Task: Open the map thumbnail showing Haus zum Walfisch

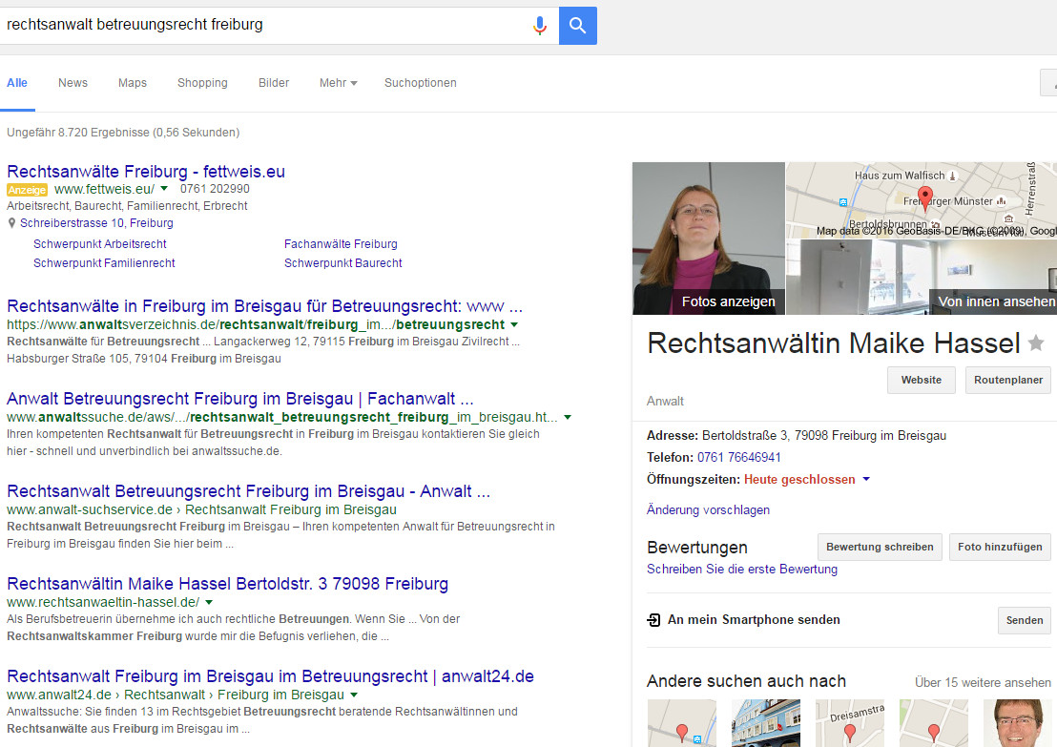Action: click(x=922, y=200)
